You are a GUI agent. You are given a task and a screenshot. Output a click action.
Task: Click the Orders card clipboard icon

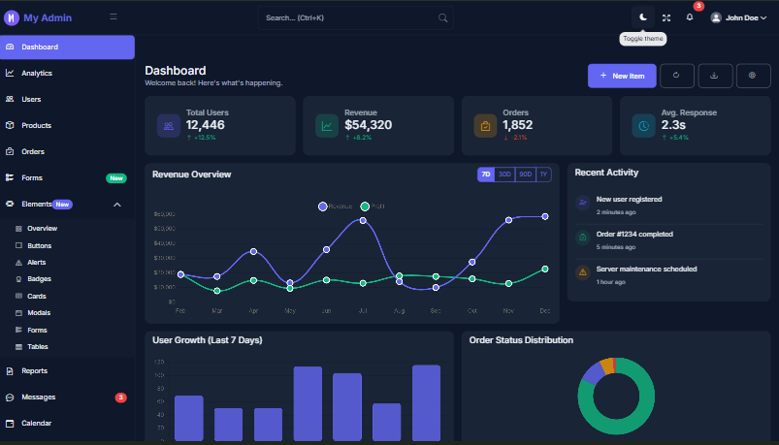485,125
